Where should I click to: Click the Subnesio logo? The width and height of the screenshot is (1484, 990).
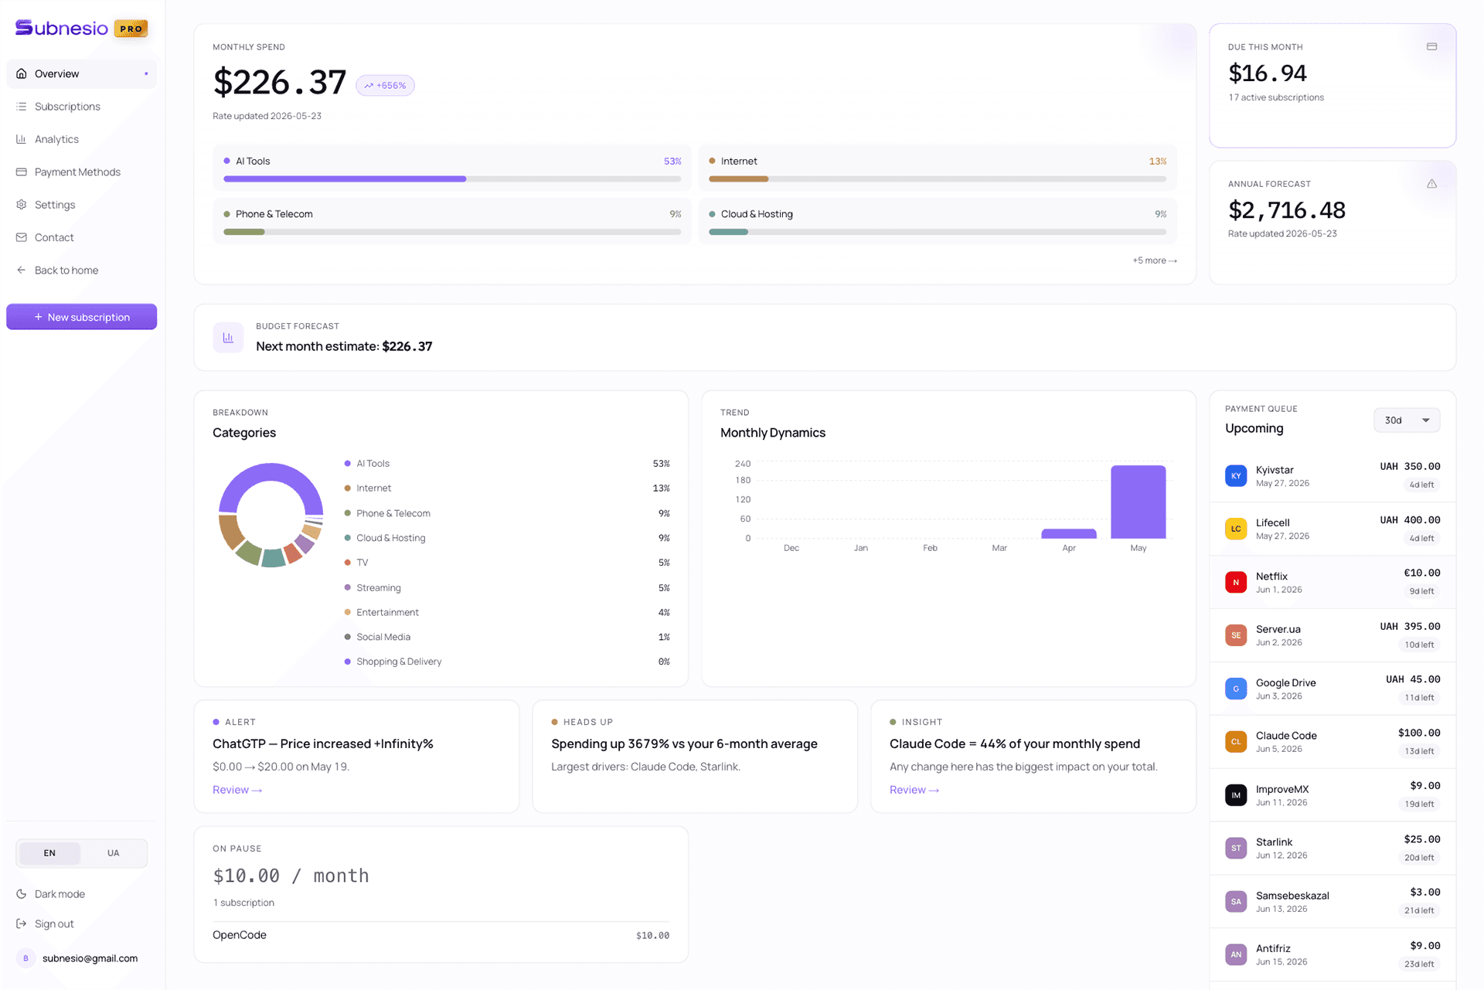[x=62, y=28]
